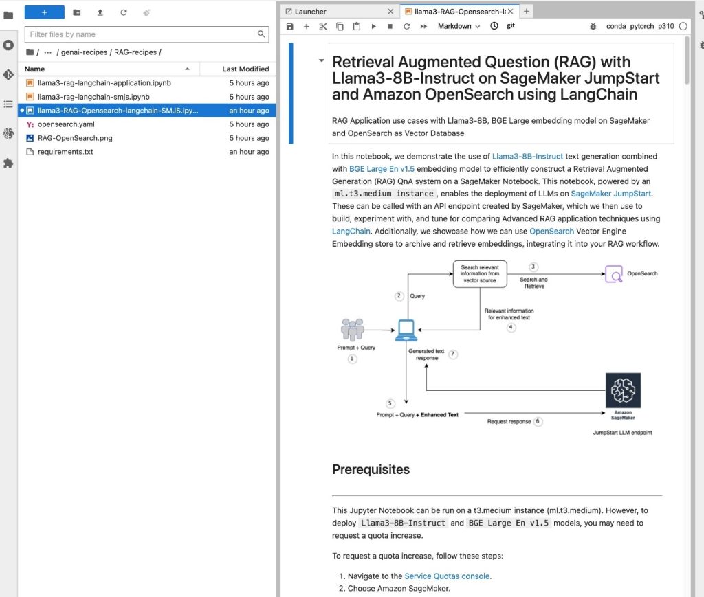Select llama3-RAG-Opensearch-langchain-SMJS notebook file

(x=147, y=111)
